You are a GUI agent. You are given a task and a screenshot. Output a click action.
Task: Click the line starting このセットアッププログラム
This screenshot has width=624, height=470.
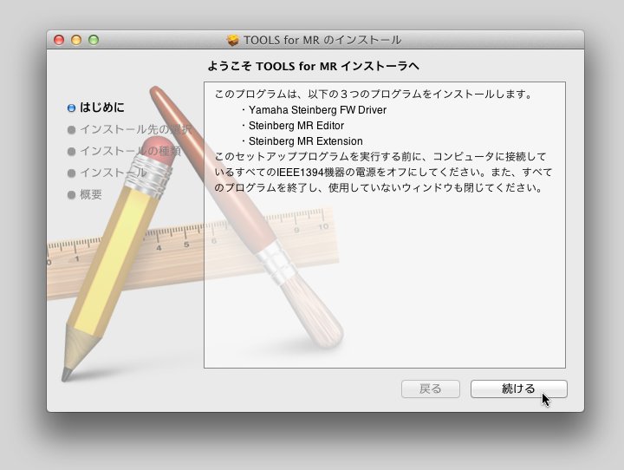pos(380,157)
